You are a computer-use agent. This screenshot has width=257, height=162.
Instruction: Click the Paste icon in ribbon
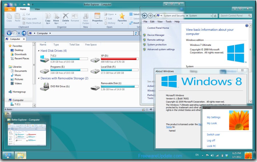[x=17, y=17]
